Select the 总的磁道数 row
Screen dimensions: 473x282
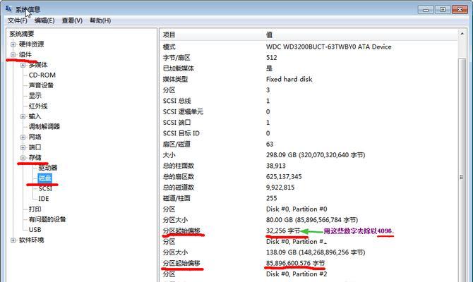(309, 188)
